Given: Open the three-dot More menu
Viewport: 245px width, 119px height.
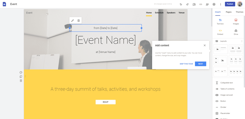Looking at the screenshot, I should [220, 4].
